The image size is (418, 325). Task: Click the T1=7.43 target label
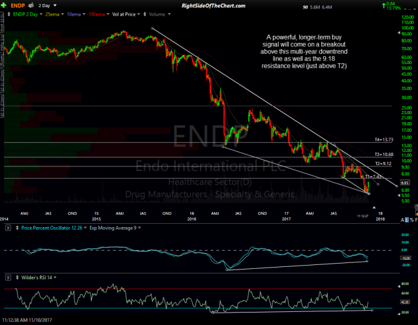point(373,177)
